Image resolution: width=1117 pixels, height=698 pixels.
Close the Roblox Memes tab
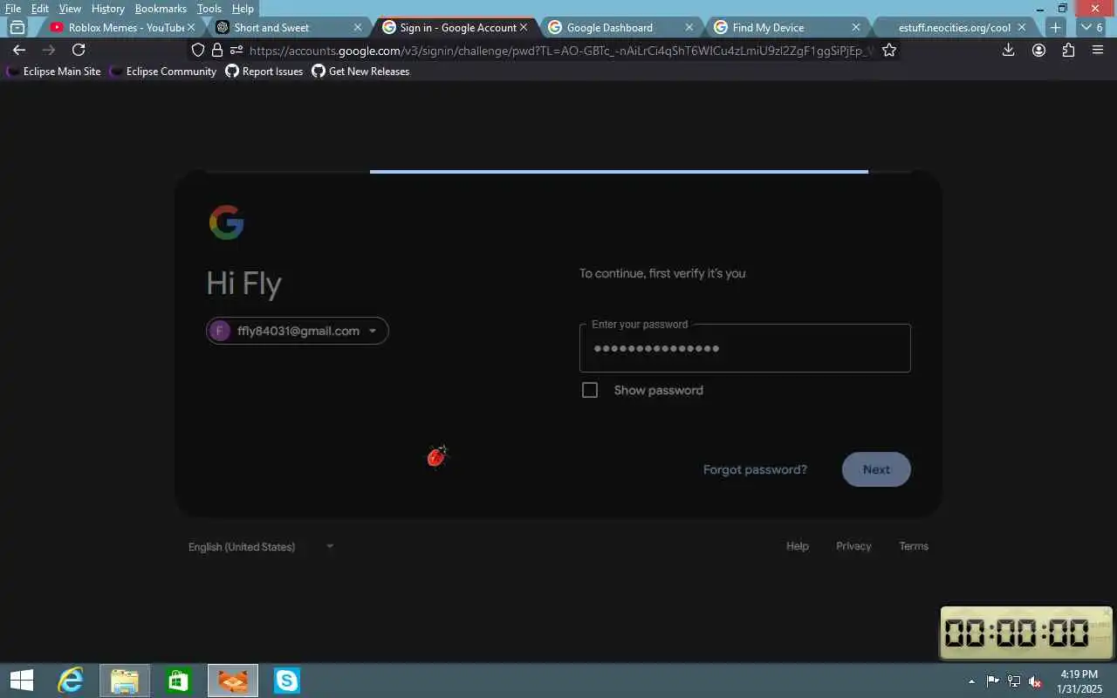pos(191,27)
